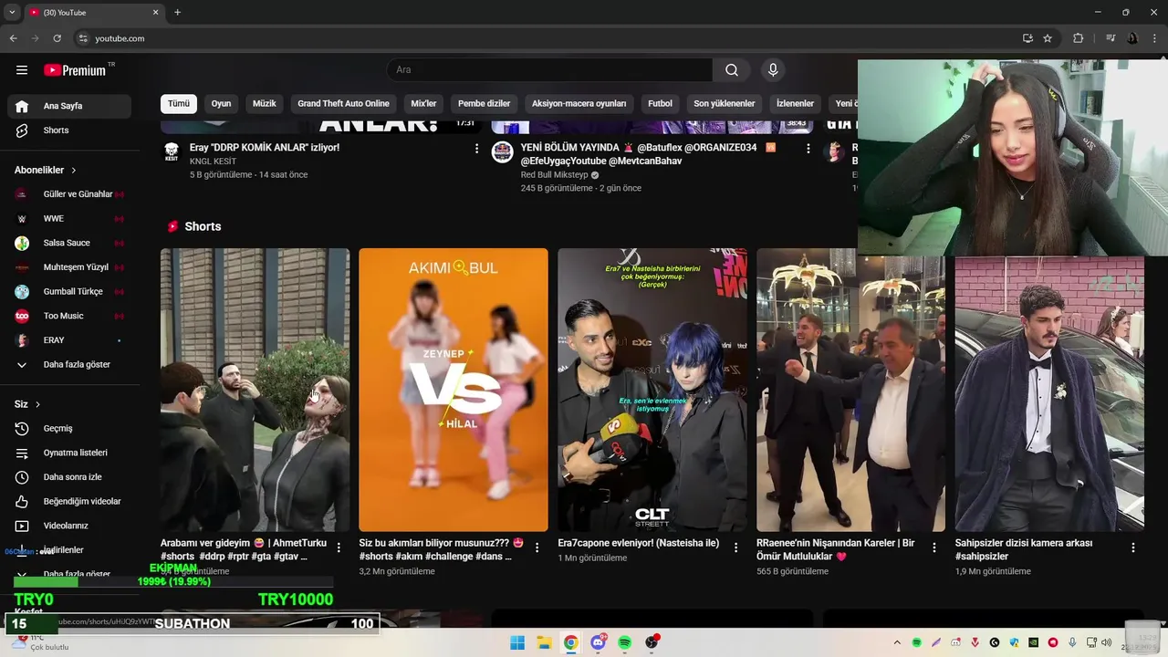Open Chrome media controls icon
The height and width of the screenshot is (657, 1168).
pos(1111,38)
